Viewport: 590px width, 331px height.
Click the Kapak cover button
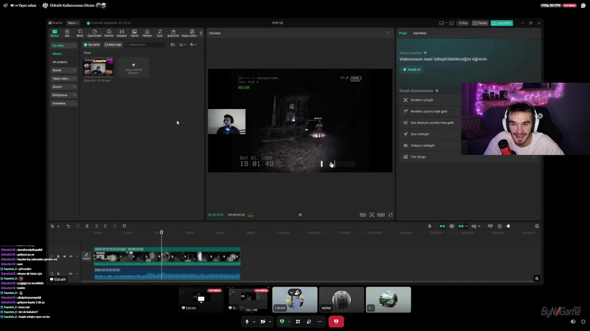(x=86, y=256)
